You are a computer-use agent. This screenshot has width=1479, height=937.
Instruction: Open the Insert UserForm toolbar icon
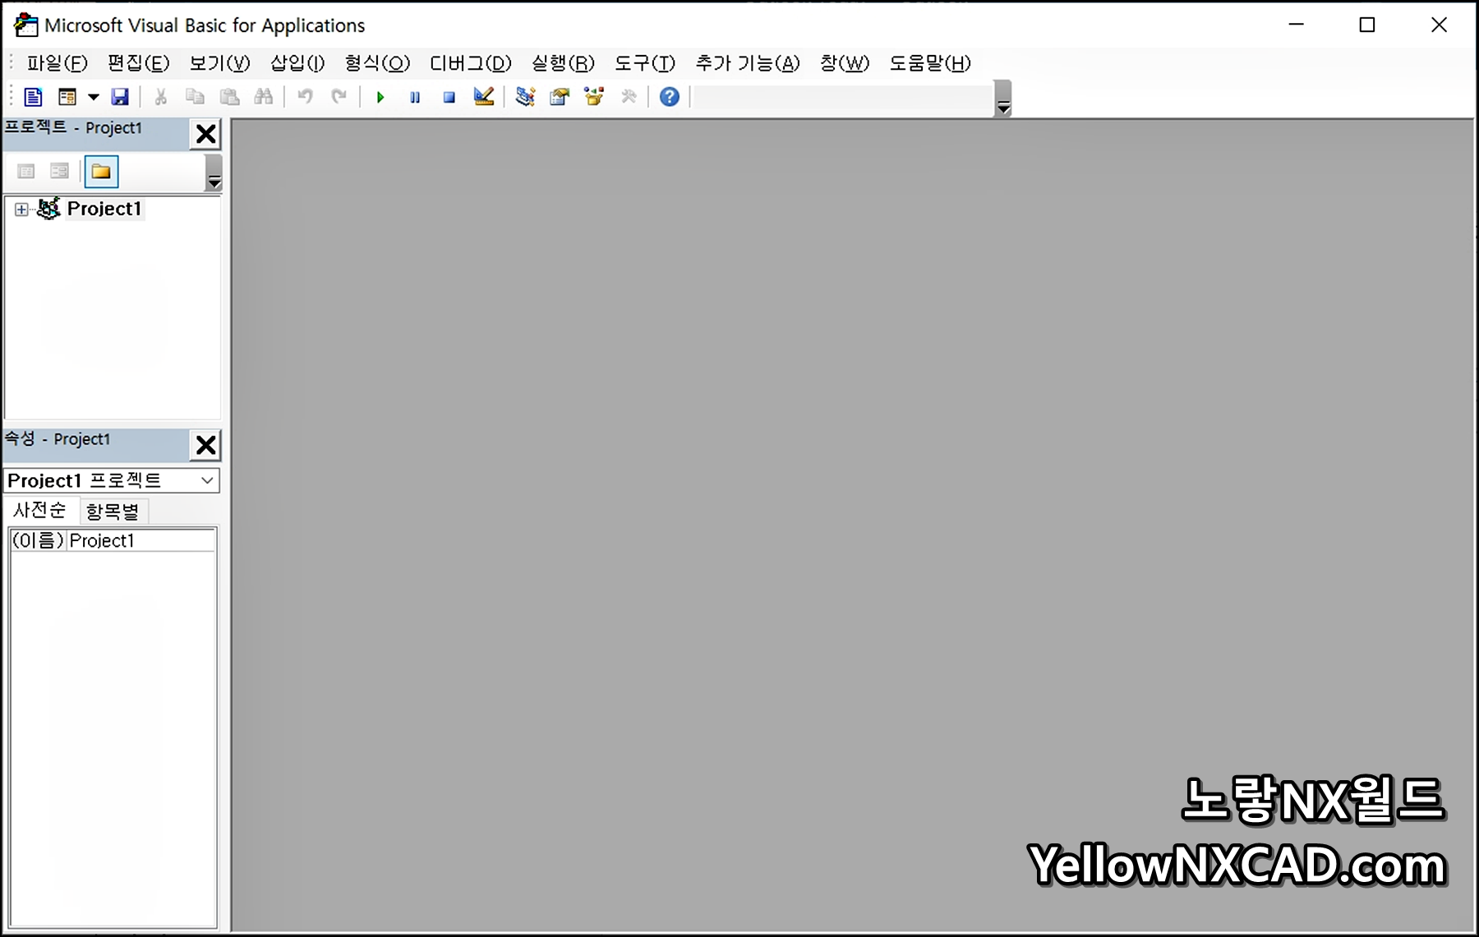point(67,97)
